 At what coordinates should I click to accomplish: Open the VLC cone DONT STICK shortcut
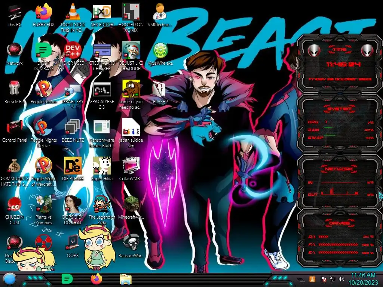click(73, 18)
